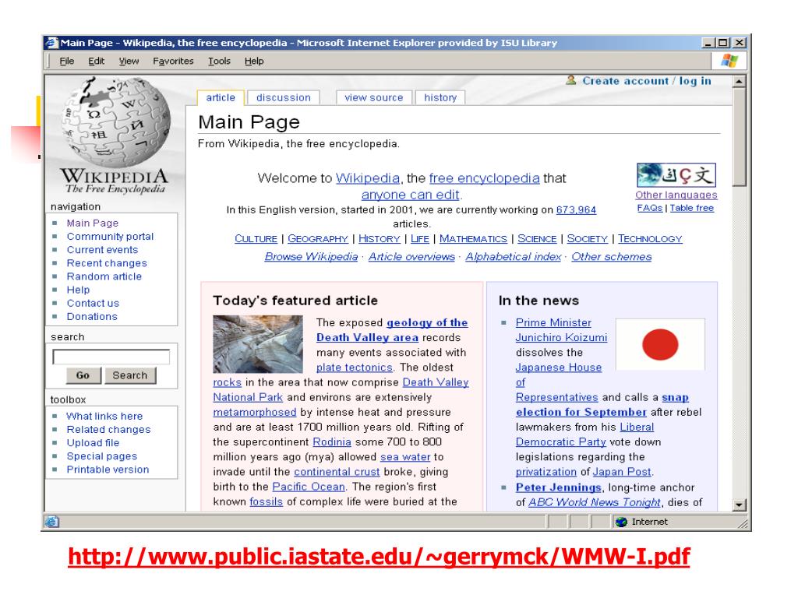Open the WMW-I.pdf URL below the window
798x598 pixels.
coord(379,556)
